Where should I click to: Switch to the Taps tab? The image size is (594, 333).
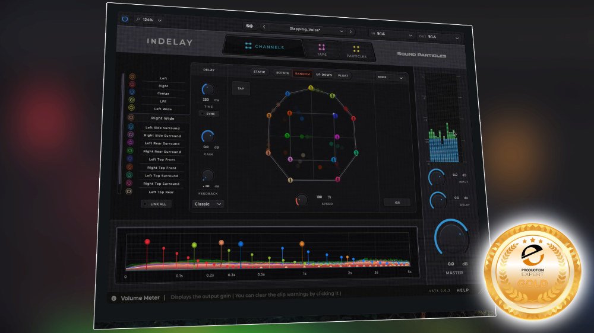pos(321,50)
